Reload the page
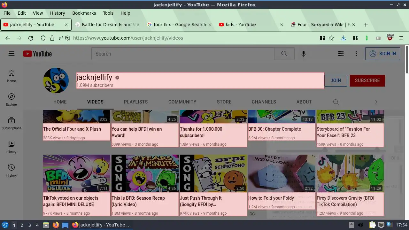Screen dimensions: 409x230 (x=31, y=38)
